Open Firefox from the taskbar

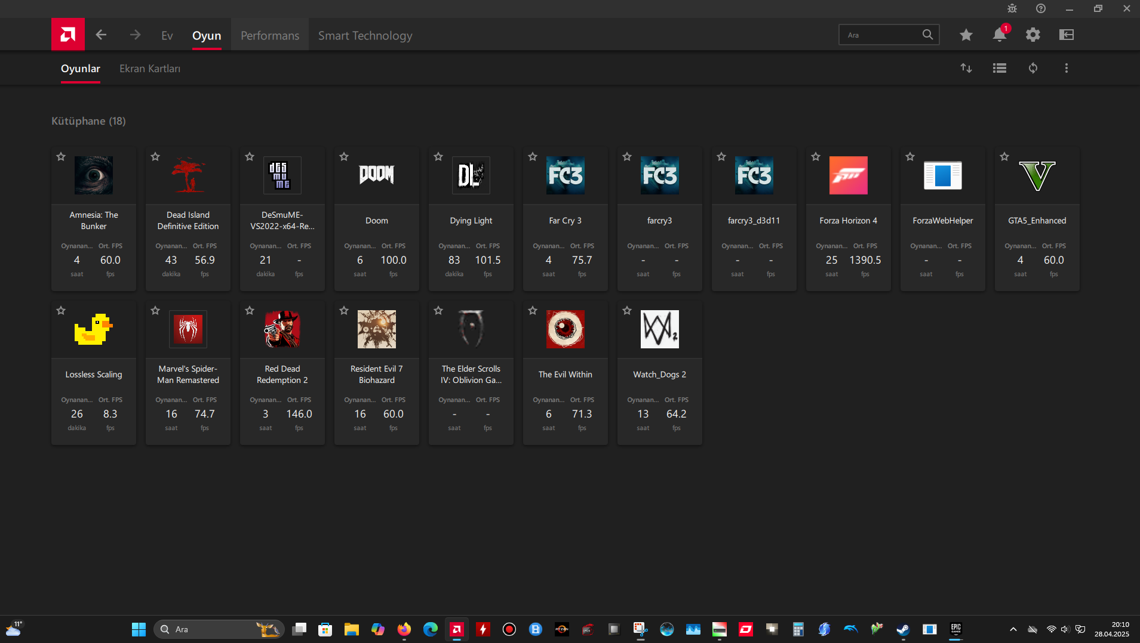tap(404, 629)
